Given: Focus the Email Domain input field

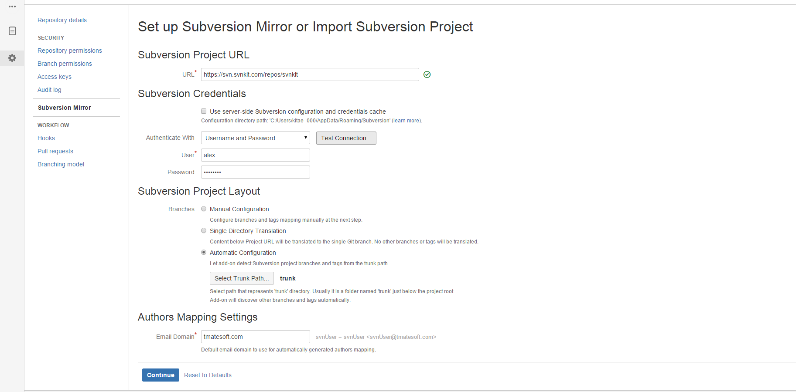Looking at the screenshot, I should coord(255,337).
